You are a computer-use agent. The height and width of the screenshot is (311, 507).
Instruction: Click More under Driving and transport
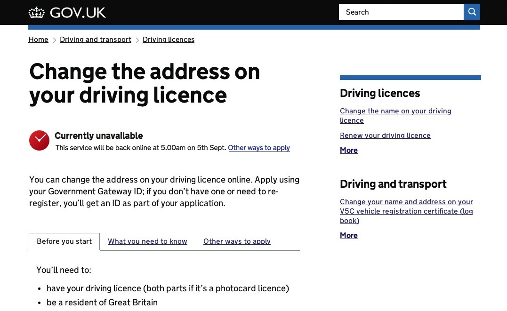(x=348, y=235)
